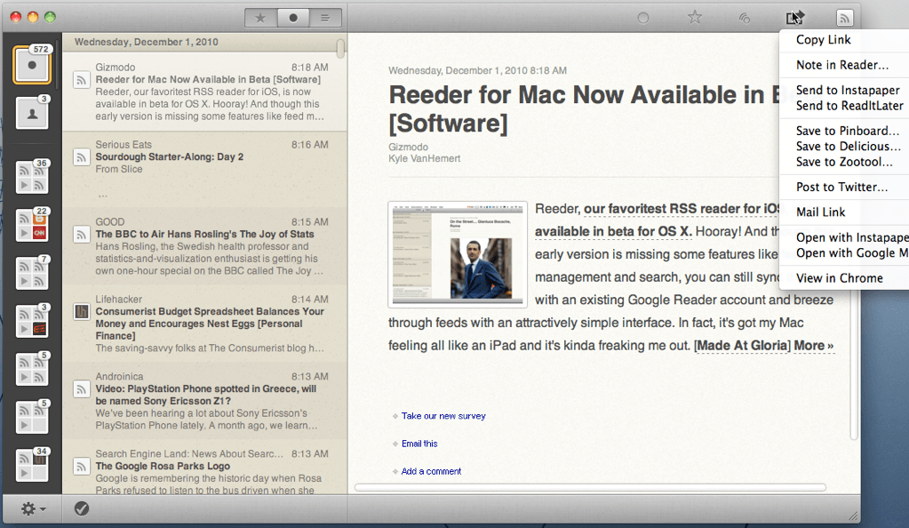This screenshot has width=909, height=528.
Task: Select Sourdough Starter-Along: Day 2 article
Action: [x=204, y=170]
